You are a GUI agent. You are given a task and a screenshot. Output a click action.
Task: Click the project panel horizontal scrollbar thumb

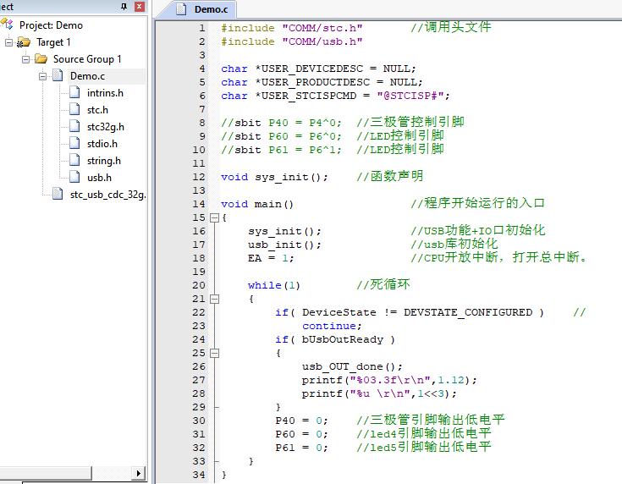[x=46, y=473]
